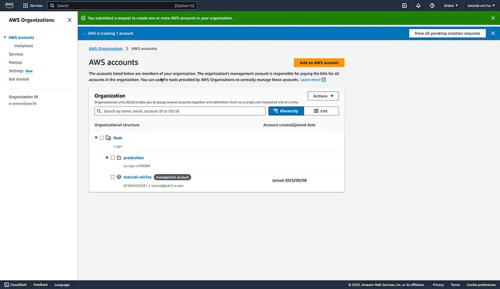This screenshot has height=289, width=500.
Task: Open the Global region dropdown
Action: pos(451,5)
